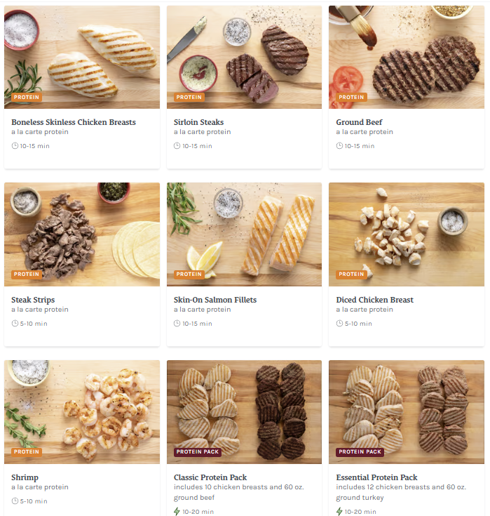Screen dimensions: 490x516
Task: Open the Essential Protein Pack title link
Action: [376, 477]
